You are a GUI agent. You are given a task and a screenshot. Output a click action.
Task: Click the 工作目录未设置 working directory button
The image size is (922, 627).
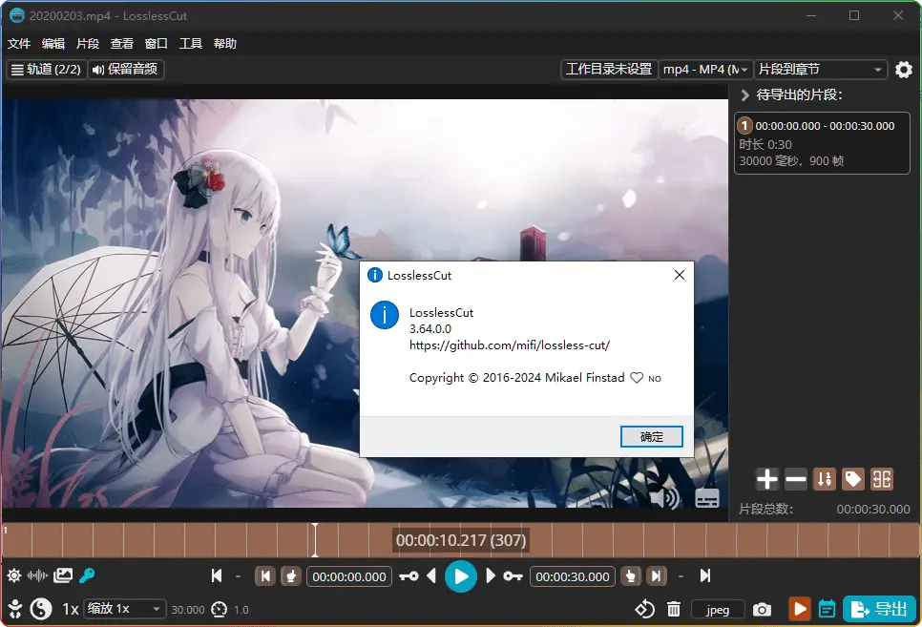(x=609, y=70)
